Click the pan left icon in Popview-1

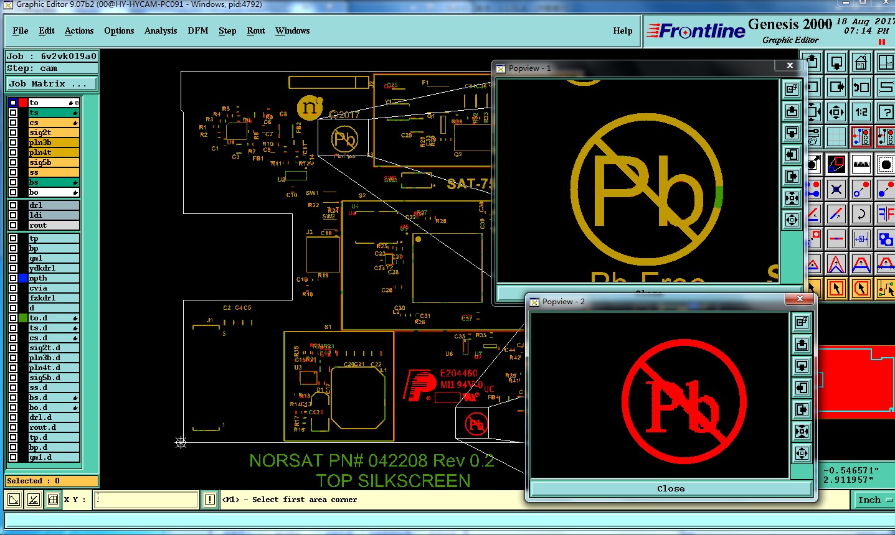792,154
